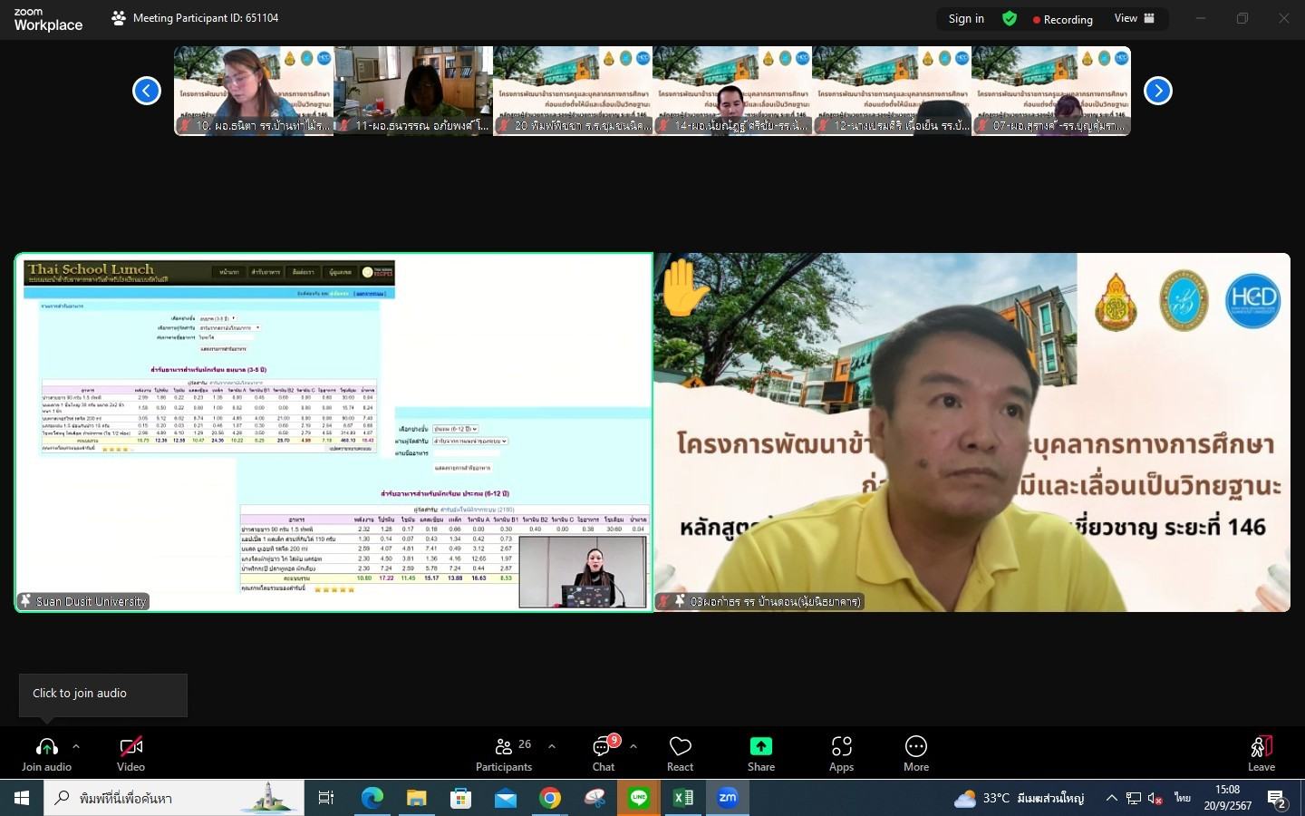
Task: Open the LINE app from the taskbar
Action: click(639, 798)
